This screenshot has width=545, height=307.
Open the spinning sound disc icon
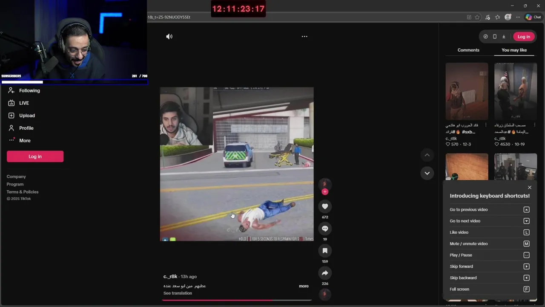click(x=325, y=294)
